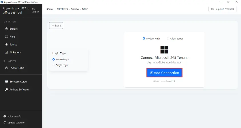Image resolution: width=241 pixels, height=128 pixels.
Task: Go to the Source breadcrumb step
Action: click(x=50, y=9)
